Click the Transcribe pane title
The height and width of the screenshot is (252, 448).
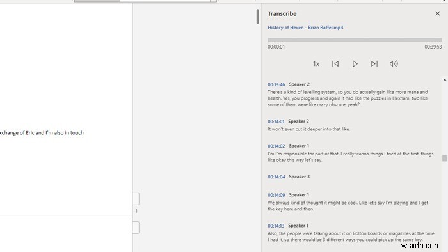[x=282, y=13]
